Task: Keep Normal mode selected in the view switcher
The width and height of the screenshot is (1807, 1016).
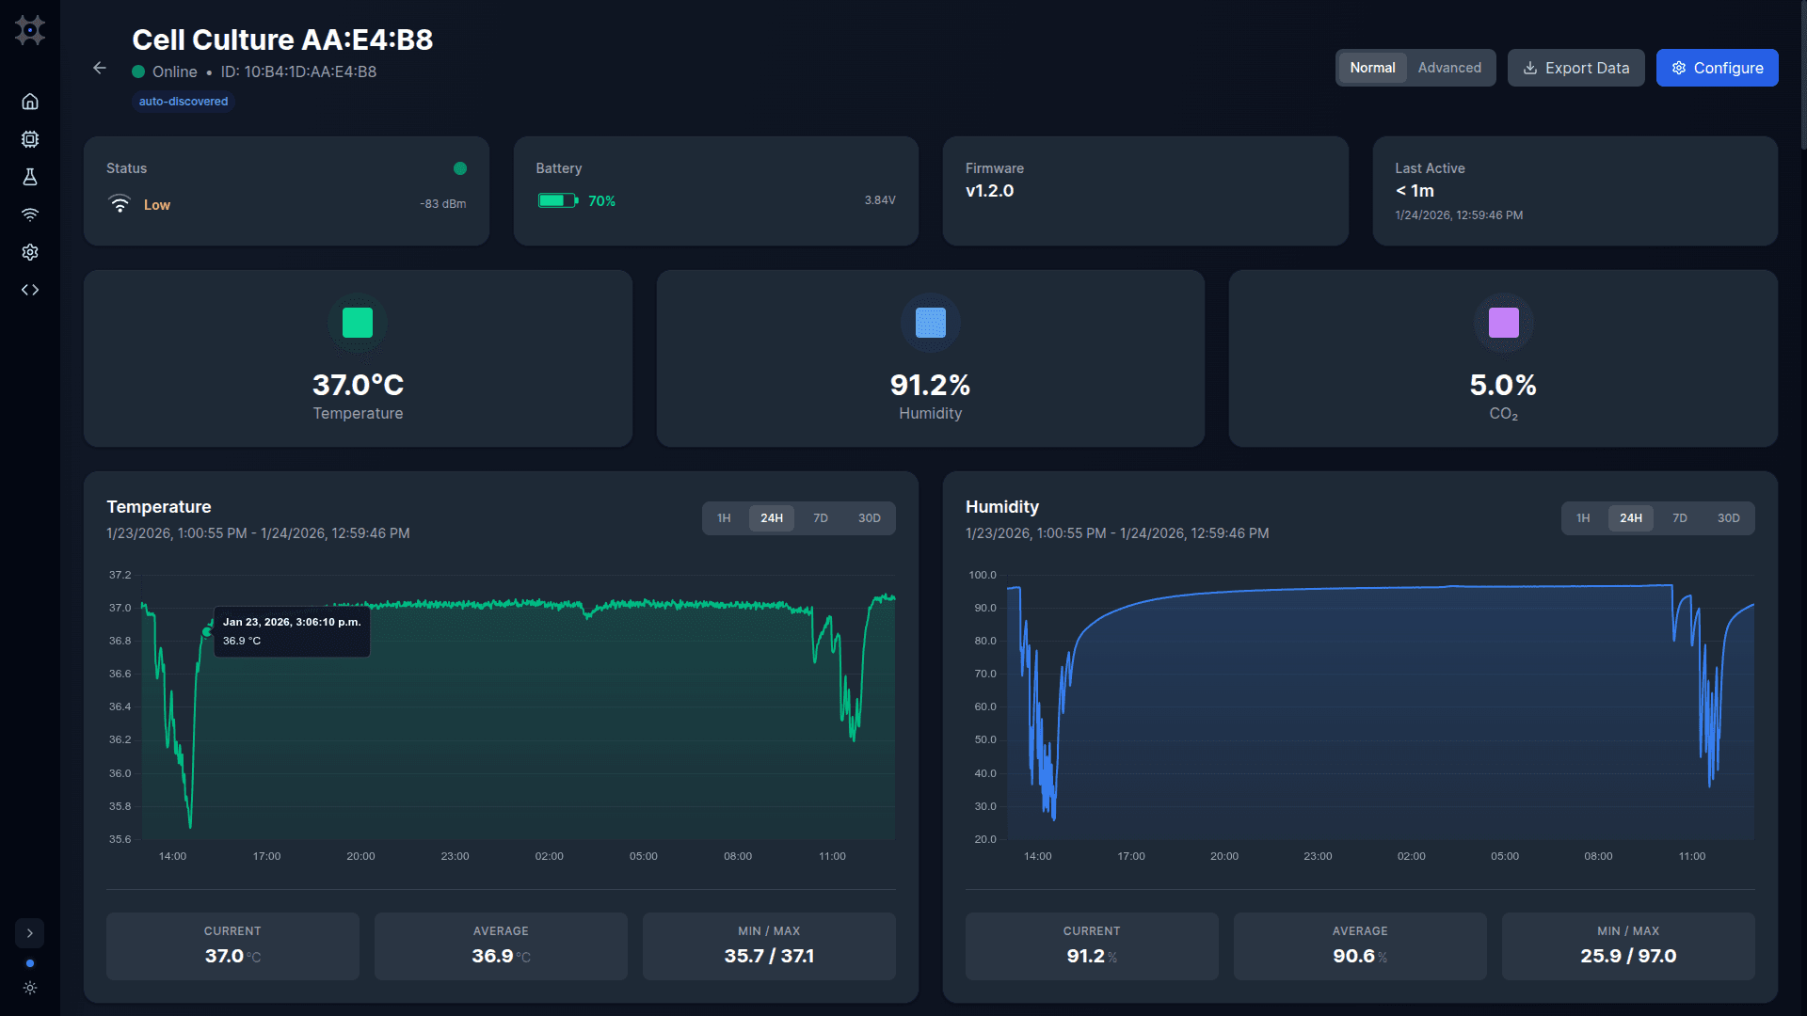Action: tap(1372, 67)
